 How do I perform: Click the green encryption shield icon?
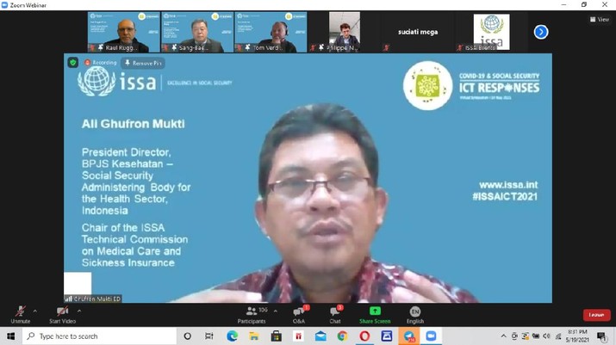click(72, 63)
